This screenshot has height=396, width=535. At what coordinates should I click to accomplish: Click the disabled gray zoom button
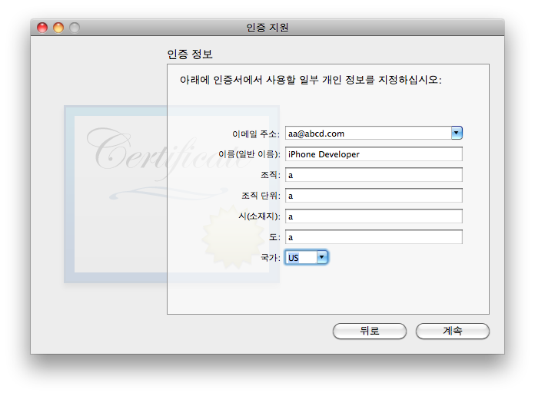(x=75, y=28)
